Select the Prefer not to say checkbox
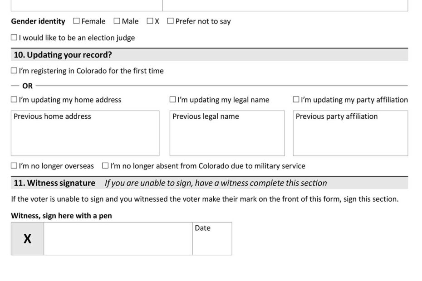422x281 pixels. [x=172, y=21]
